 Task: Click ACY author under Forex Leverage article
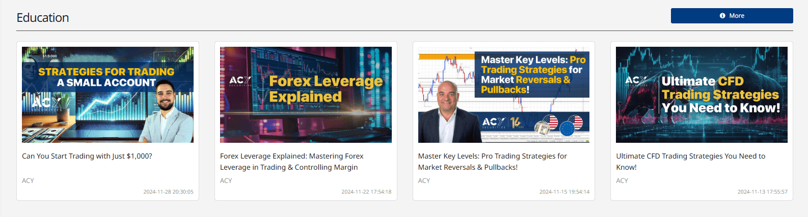[226, 180]
